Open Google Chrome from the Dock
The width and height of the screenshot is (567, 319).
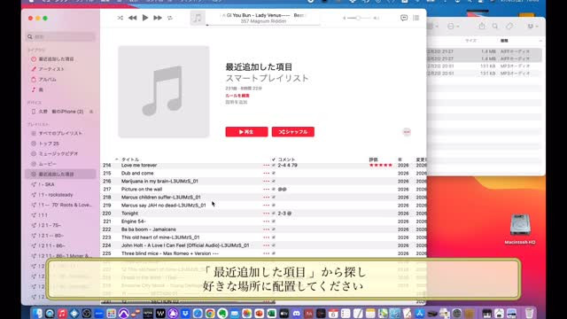coord(210,313)
